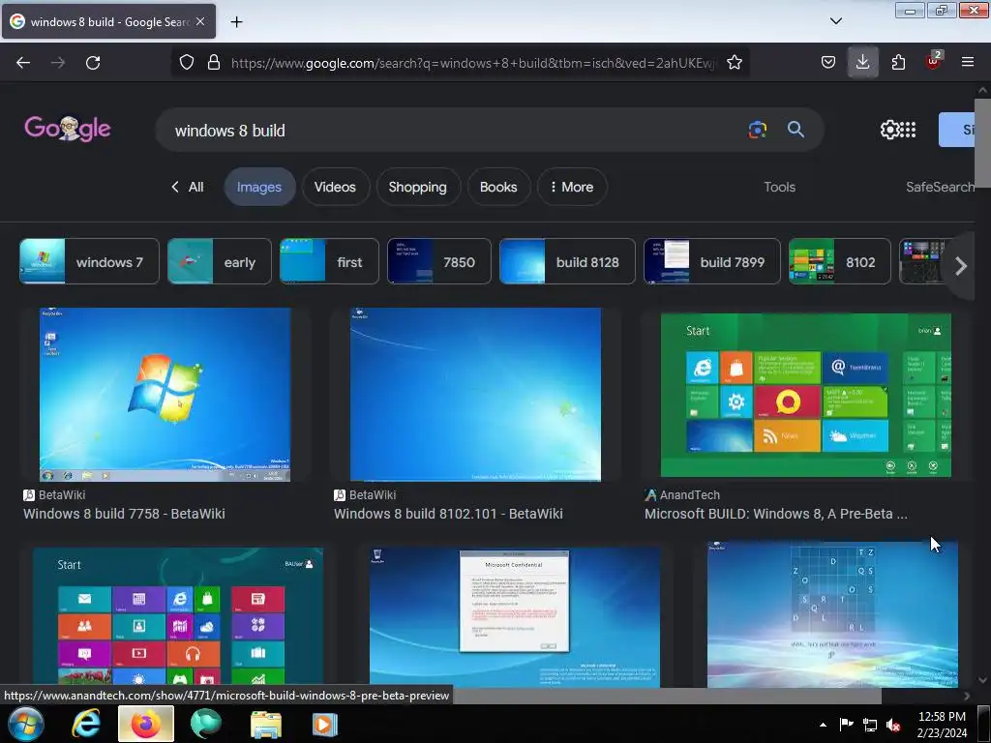Open the Firefox application menu
The width and height of the screenshot is (991, 743).
(967, 62)
